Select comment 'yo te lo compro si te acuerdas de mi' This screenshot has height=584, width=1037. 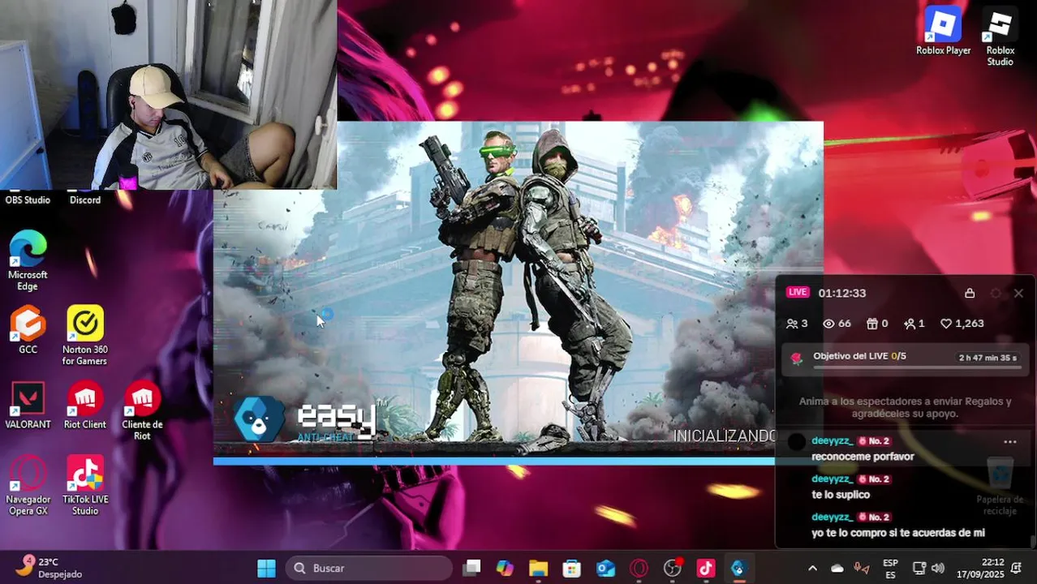(897, 533)
